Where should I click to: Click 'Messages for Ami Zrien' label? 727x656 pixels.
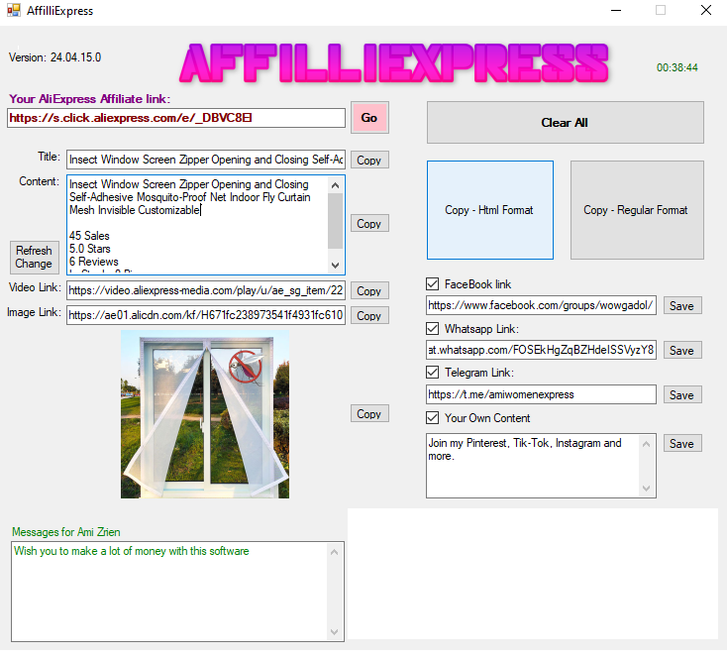[66, 532]
